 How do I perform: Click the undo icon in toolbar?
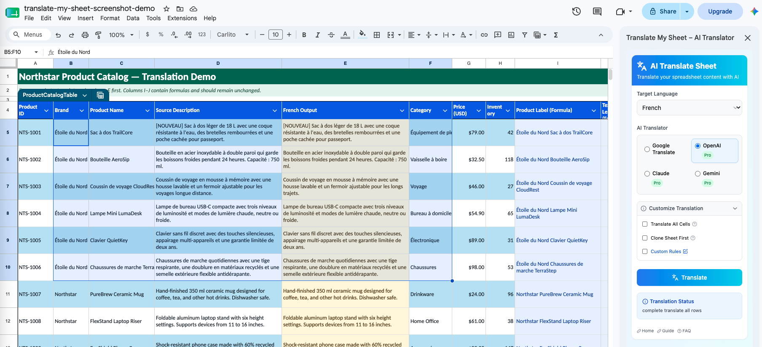(58, 35)
